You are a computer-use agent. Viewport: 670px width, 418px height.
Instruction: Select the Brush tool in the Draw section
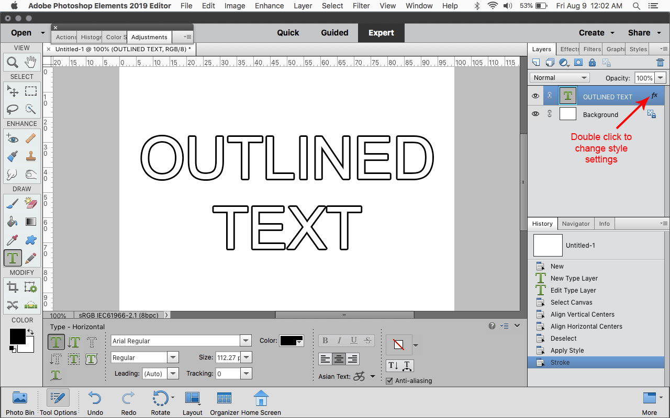coord(13,203)
